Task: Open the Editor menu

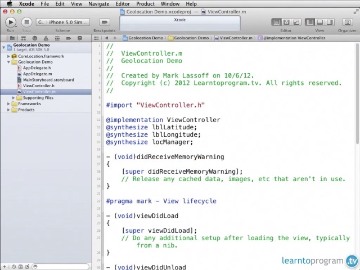Action: point(123,4)
